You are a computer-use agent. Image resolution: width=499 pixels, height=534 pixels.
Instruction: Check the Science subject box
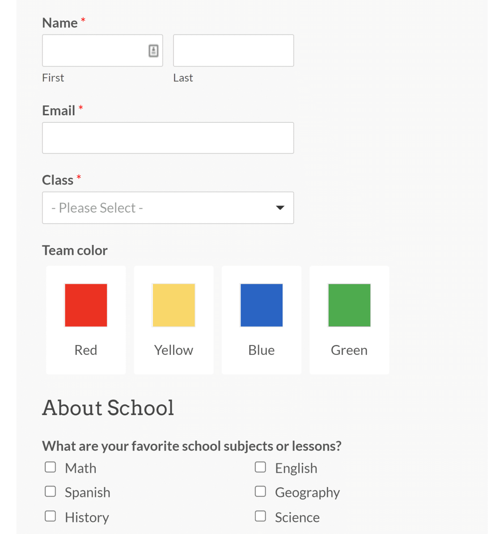(260, 516)
